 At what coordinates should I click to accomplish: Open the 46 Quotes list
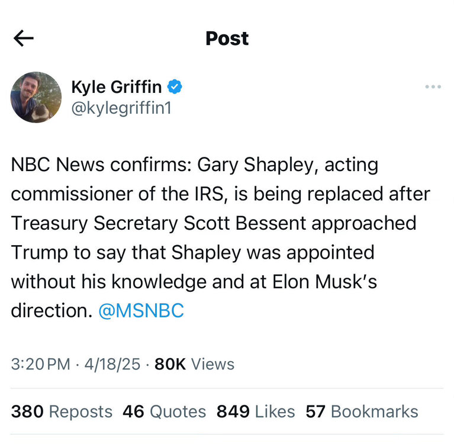[164, 411]
